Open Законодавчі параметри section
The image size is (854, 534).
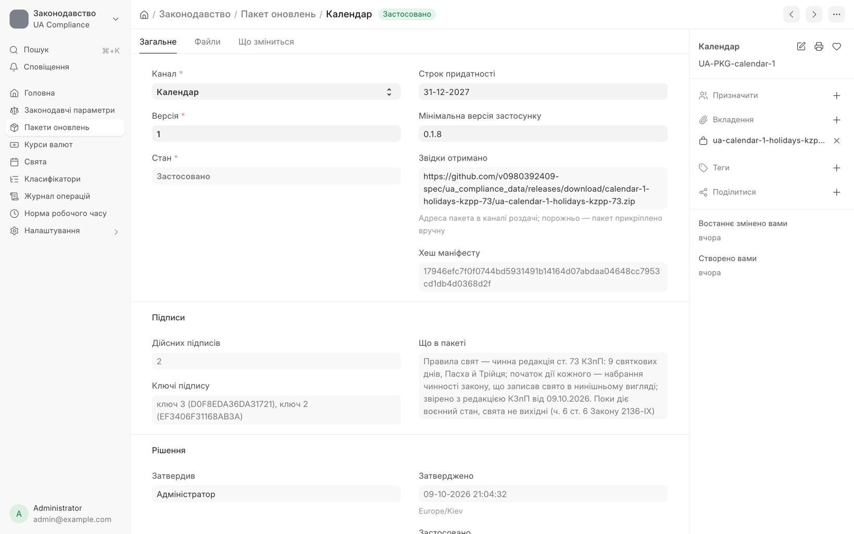pyautogui.click(x=65, y=110)
